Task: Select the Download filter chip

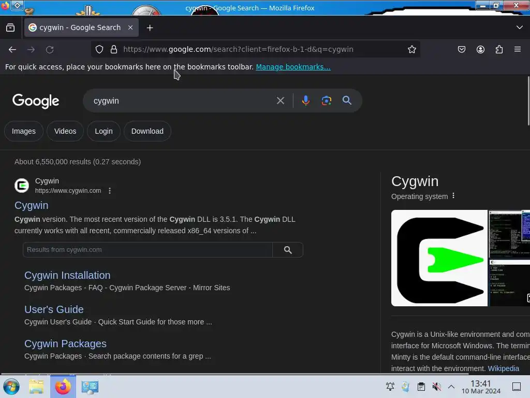Action: [148, 131]
